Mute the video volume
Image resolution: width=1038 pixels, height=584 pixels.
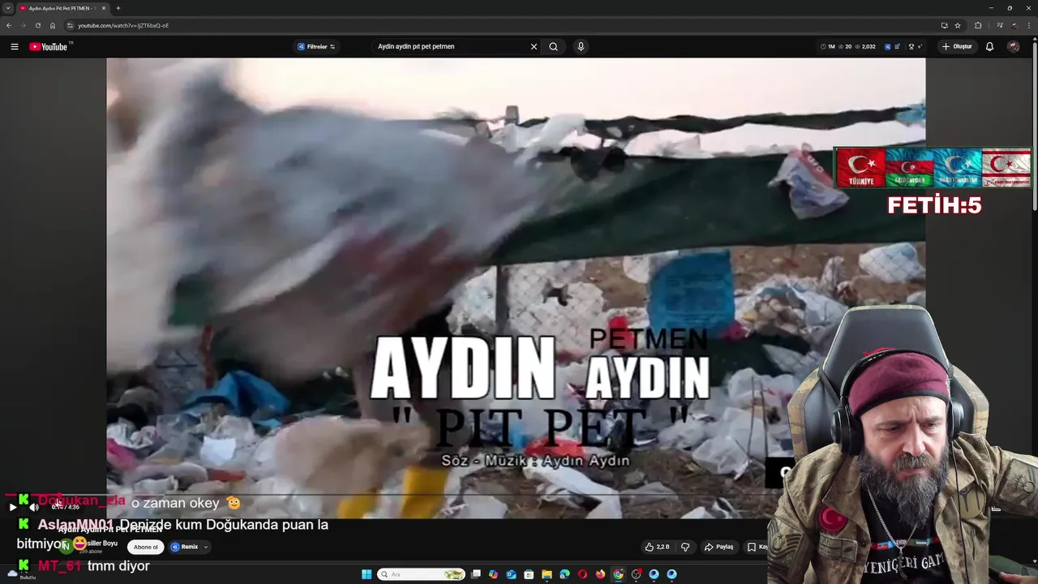(34, 507)
